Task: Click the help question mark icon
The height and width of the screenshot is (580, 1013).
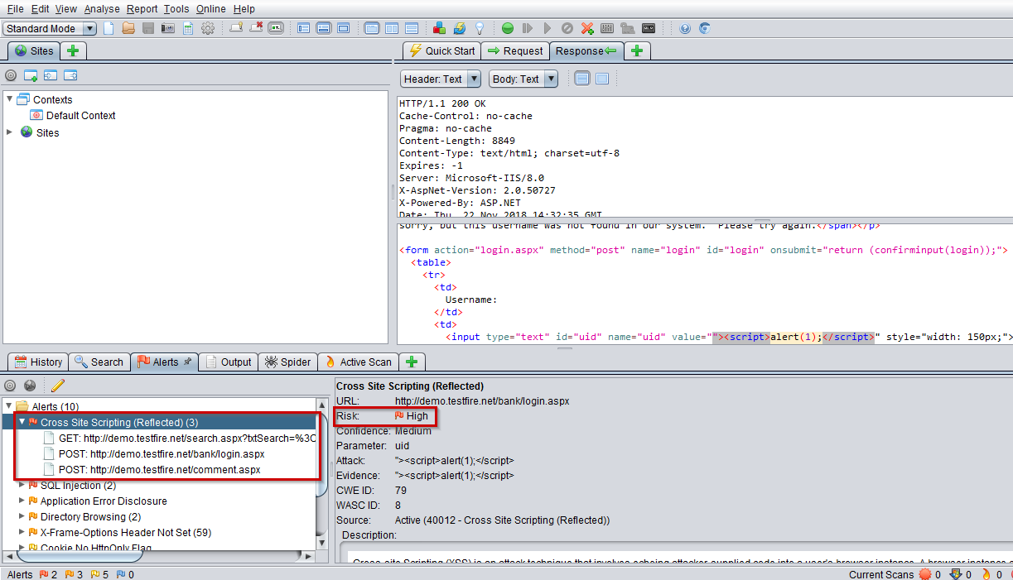Action: [x=684, y=28]
